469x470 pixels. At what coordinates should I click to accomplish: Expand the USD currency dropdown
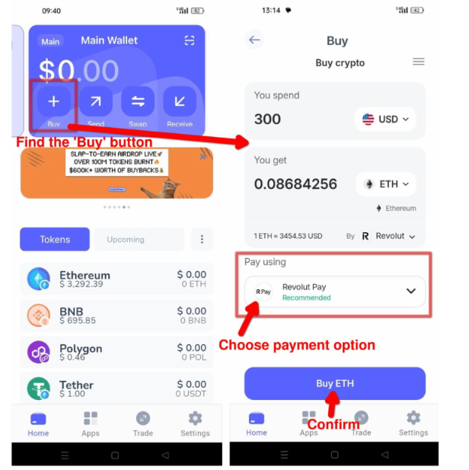(385, 120)
